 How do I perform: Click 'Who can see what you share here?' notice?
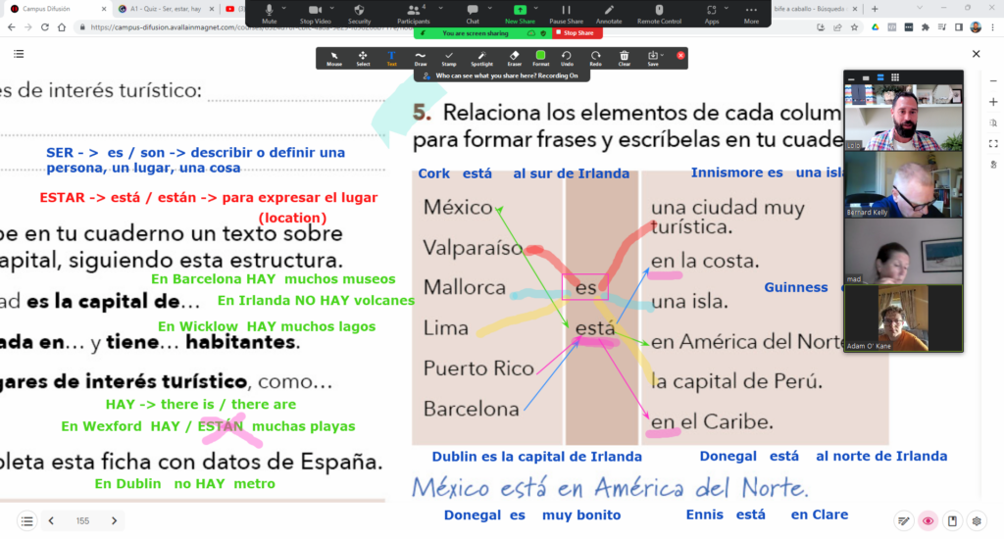tap(501, 75)
